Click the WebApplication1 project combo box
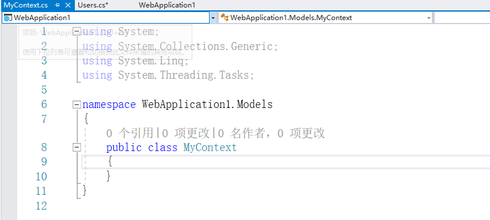 [x=105, y=18]
